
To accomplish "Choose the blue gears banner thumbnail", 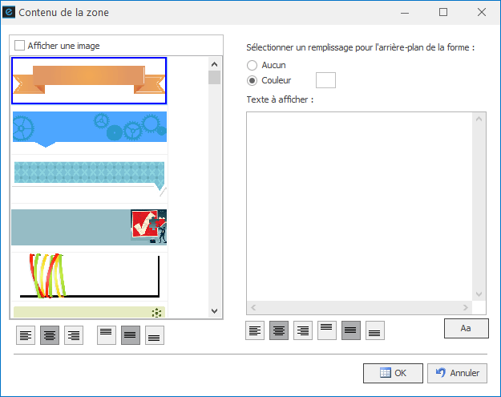I will click(x=89, y=129).
